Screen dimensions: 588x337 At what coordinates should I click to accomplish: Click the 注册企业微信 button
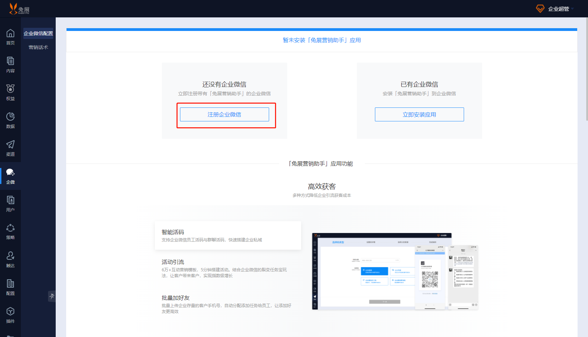225,114
